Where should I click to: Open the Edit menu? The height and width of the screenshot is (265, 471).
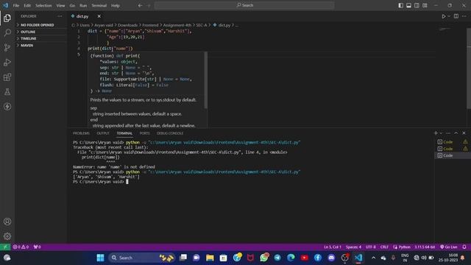27,5
